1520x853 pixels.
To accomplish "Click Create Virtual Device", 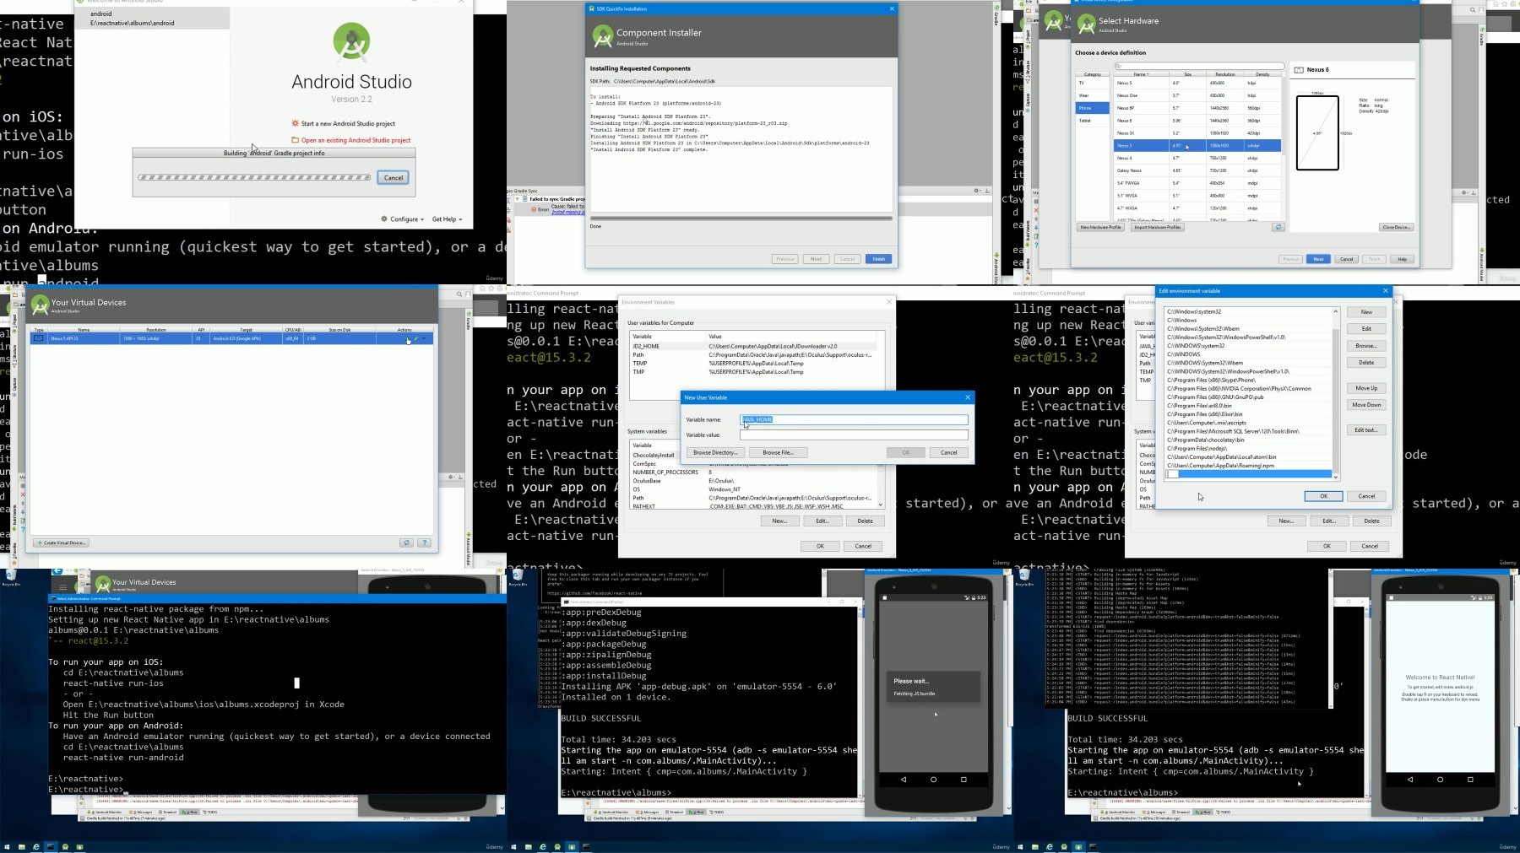I will coord(61,543).
